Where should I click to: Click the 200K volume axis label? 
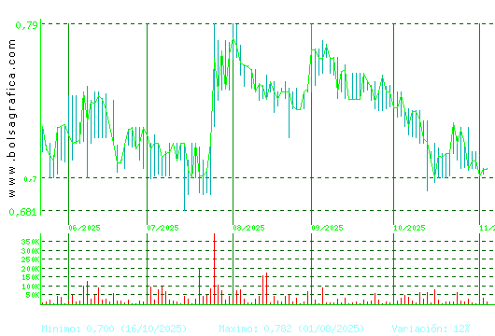click(30, 269)
